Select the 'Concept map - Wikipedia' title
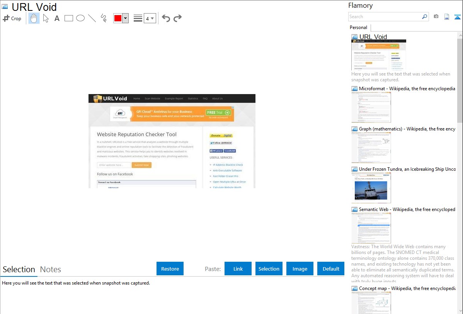 (407, 288)
